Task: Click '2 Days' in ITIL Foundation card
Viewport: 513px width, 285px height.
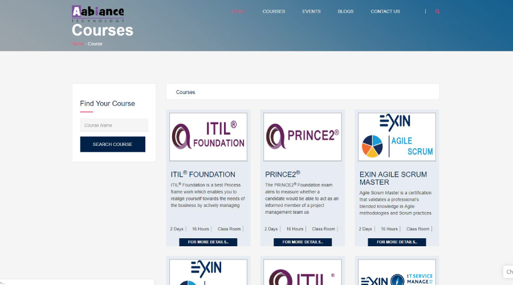Action: coord(177,229)
